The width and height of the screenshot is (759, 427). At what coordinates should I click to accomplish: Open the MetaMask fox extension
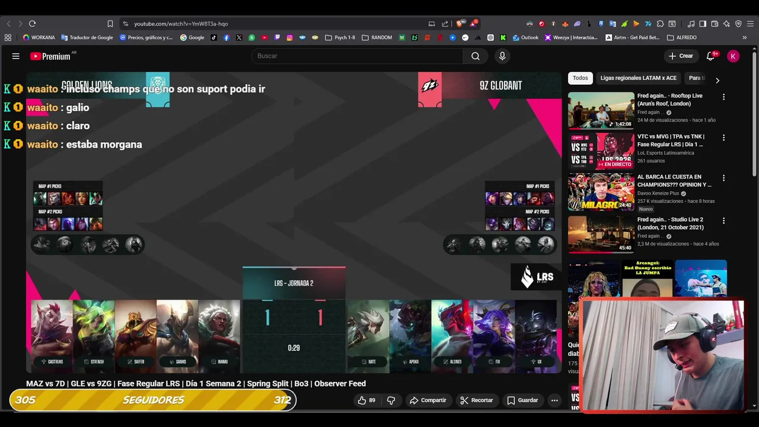point(565,24)
